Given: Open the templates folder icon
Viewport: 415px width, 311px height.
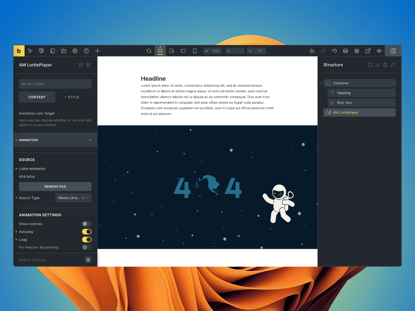Looking at the screenshot, I should click(x=64, y=51).
